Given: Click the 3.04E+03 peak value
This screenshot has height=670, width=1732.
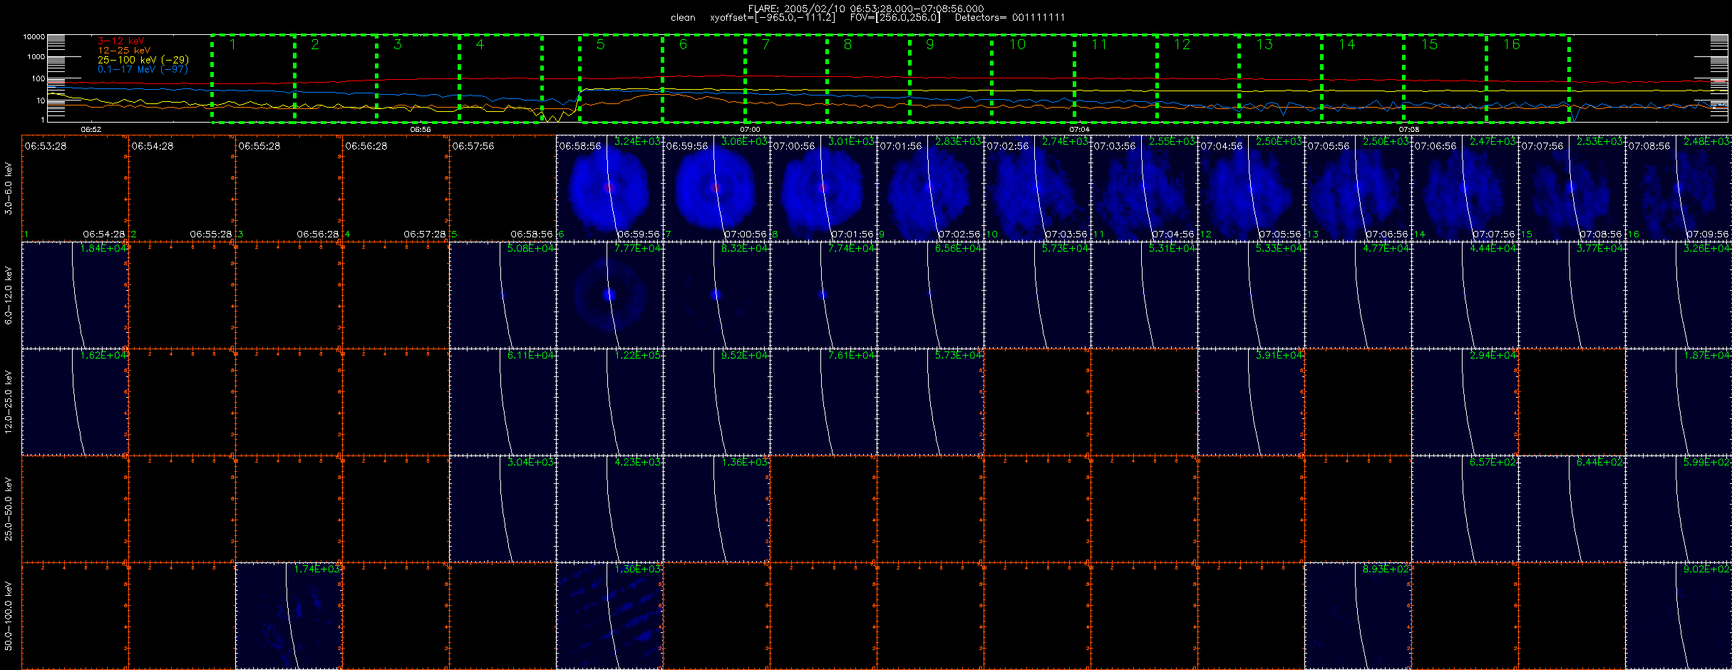Looking at the screenshot, I should tap(532, 463).
